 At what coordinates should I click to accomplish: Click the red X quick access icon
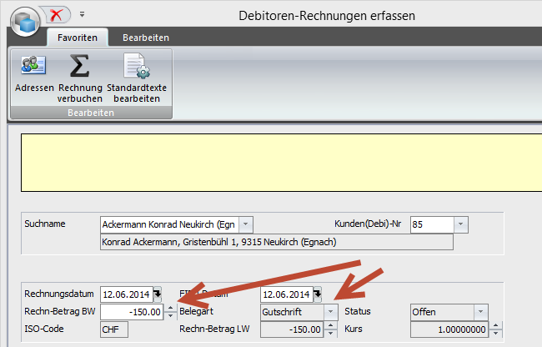point(57,16)
